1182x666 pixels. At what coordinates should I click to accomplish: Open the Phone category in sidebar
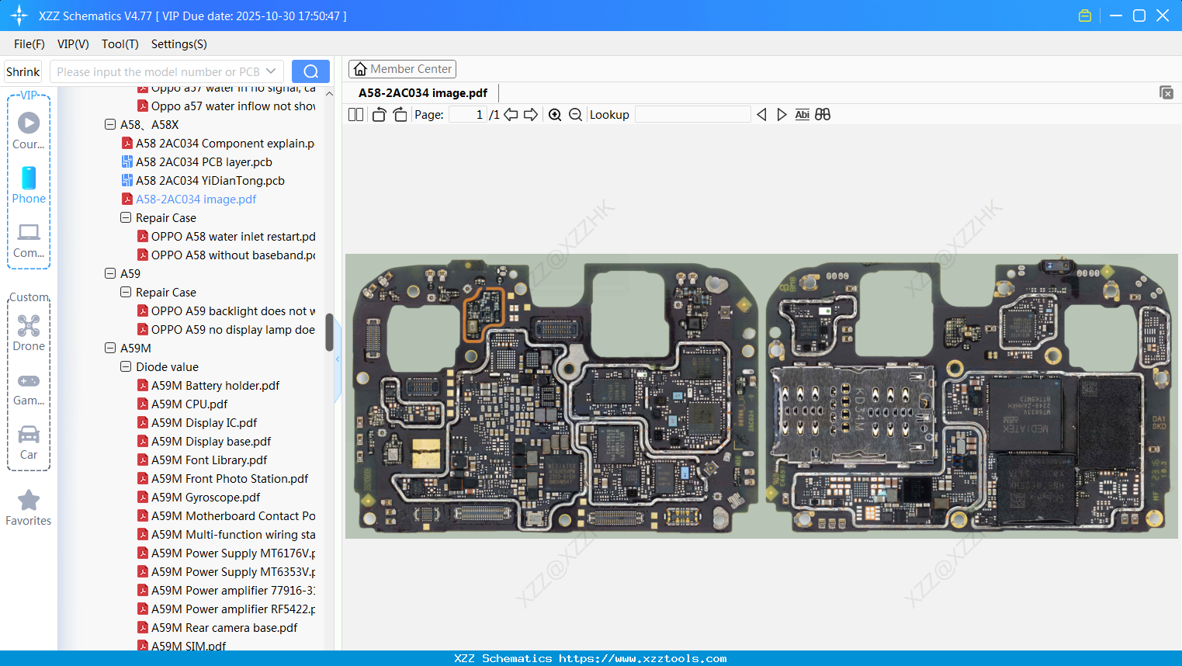coord(29,185)
